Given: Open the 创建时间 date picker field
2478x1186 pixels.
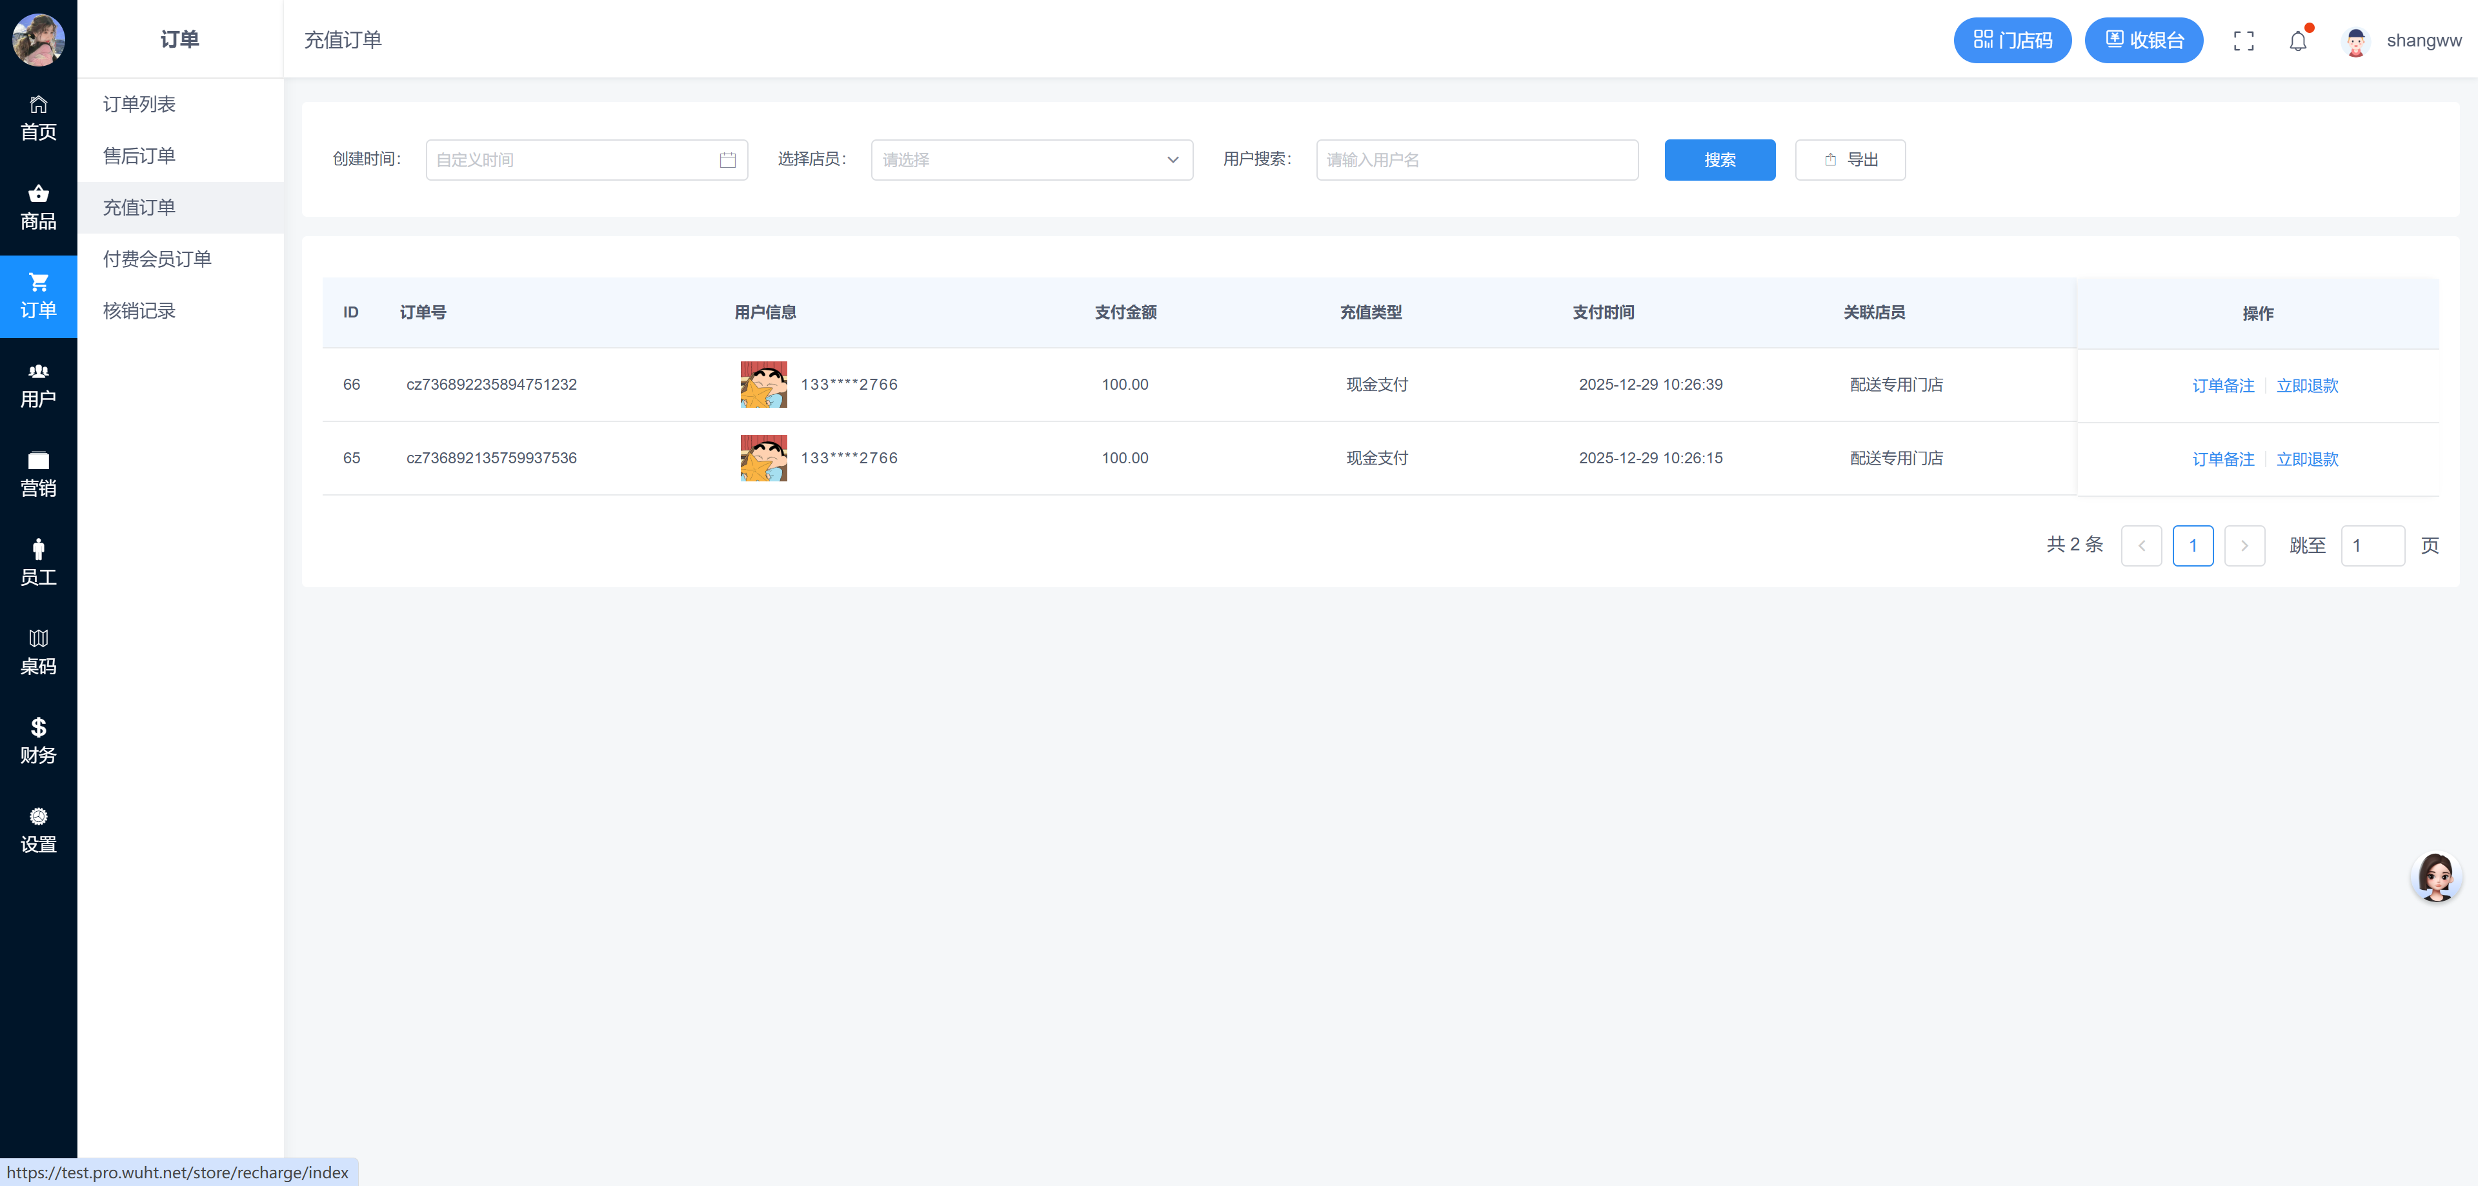Looking at the screenshot, I should coord(586,159).
